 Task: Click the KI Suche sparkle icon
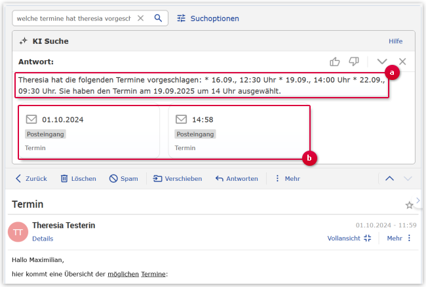click(x=24, y=41)
